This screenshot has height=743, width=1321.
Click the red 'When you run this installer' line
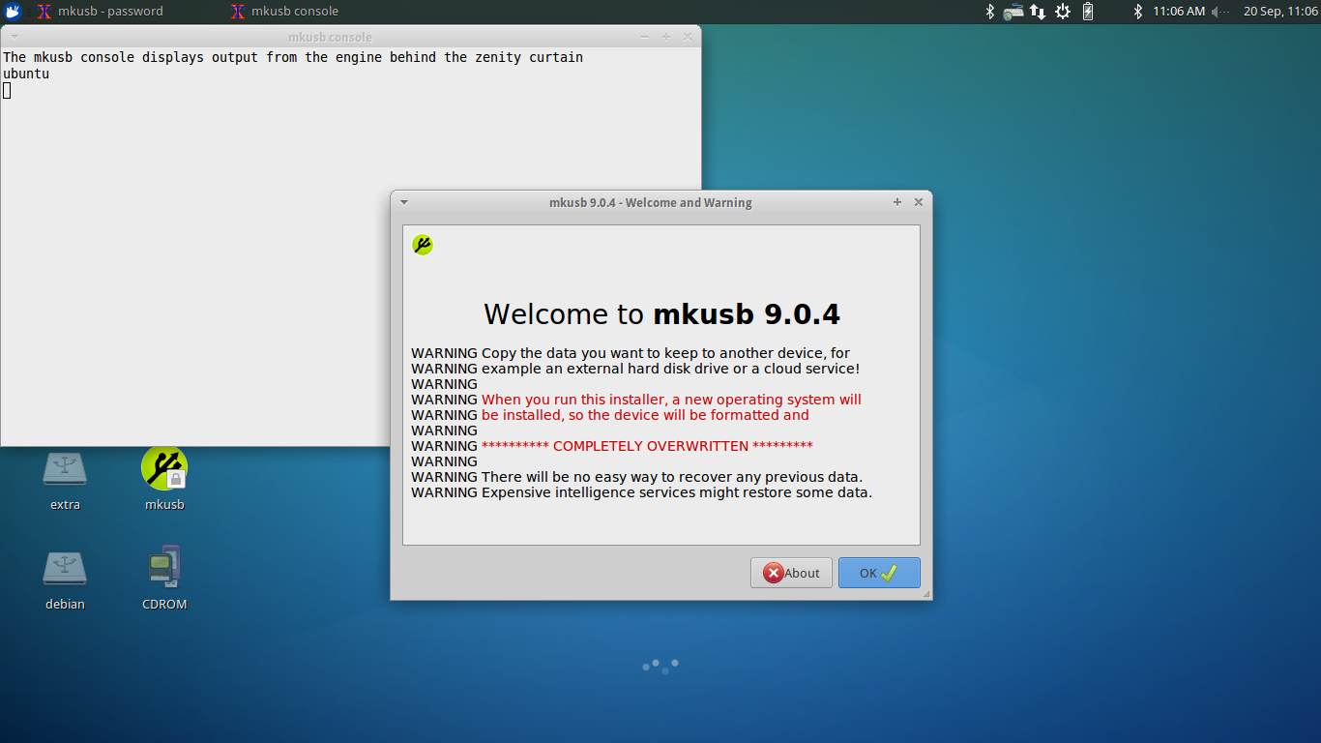tap(671, 400)
